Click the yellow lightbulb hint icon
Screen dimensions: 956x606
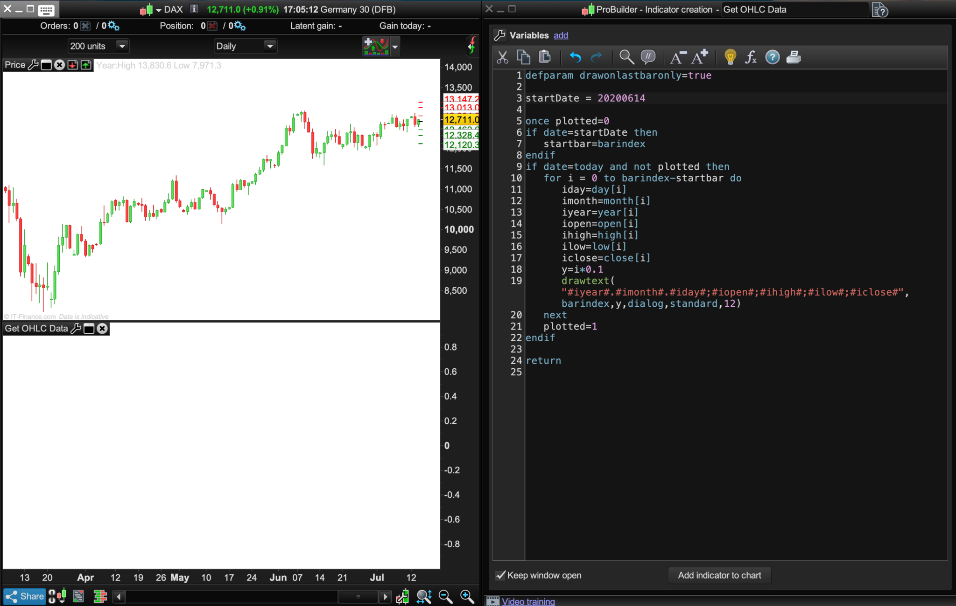click(x=730, y=57)
